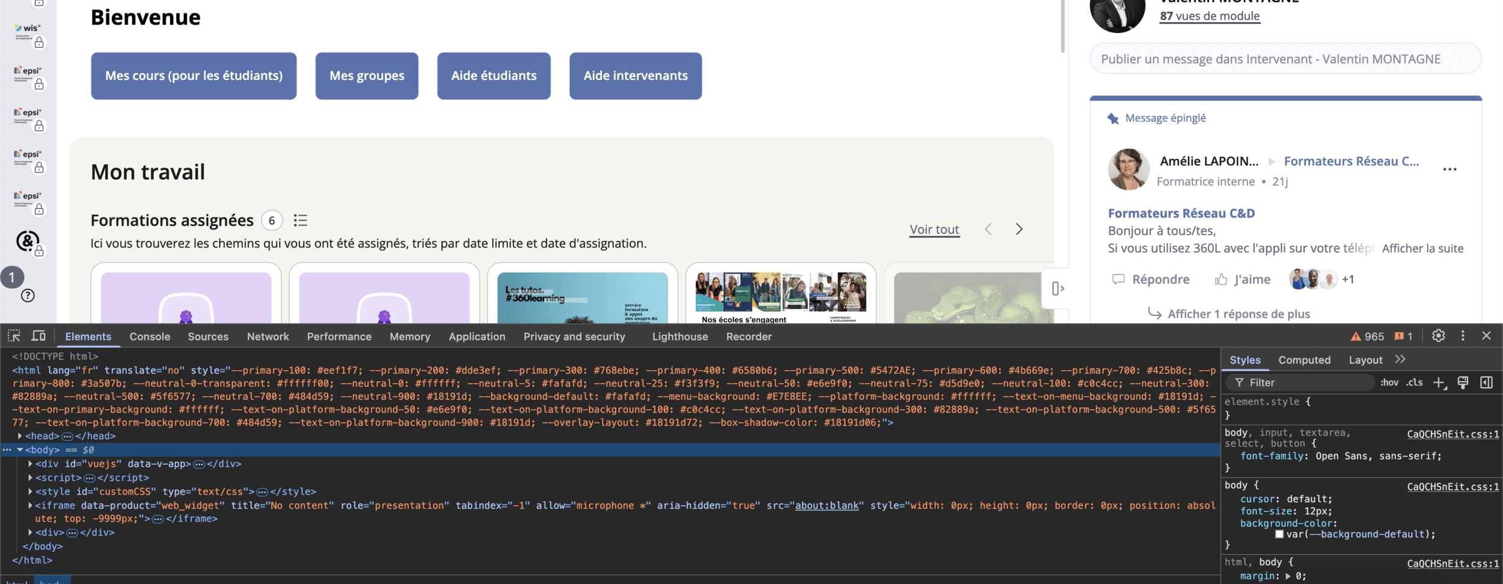This screenshot has width=1503, height=584.
Task: Open Aide intervenants
Action: [x=635, y=76]
